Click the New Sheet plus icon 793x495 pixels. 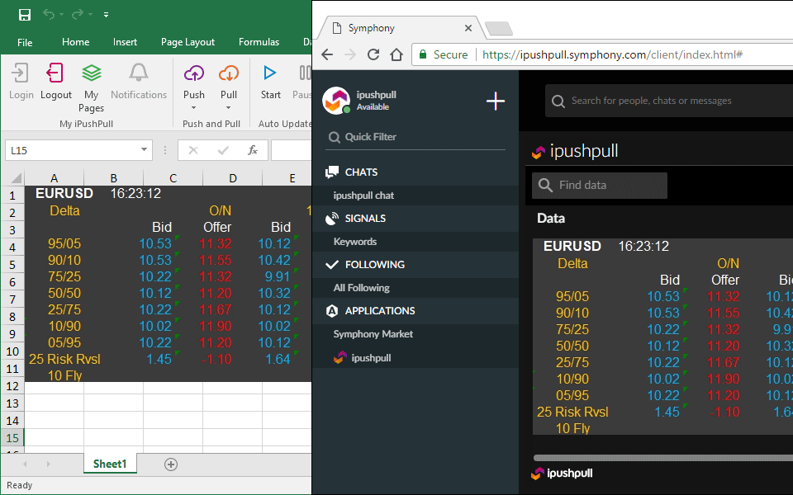click(x=171, y=464)
